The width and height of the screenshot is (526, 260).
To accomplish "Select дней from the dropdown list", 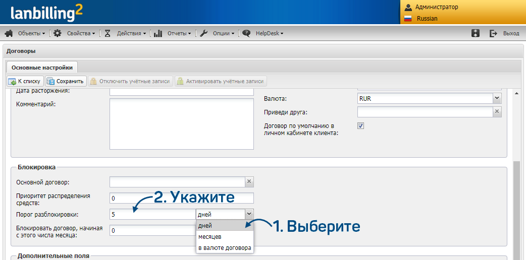I will click(x=225, y=226).
